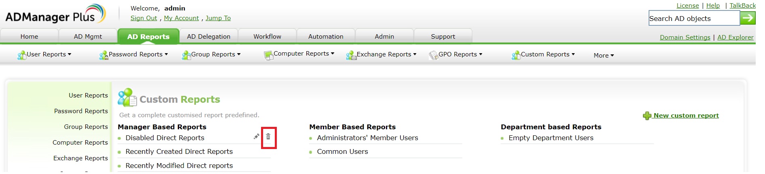Open the More dropdown in toolbar
Image resolution: width=765 pixels, height=174 pixels.
[603, 56]
